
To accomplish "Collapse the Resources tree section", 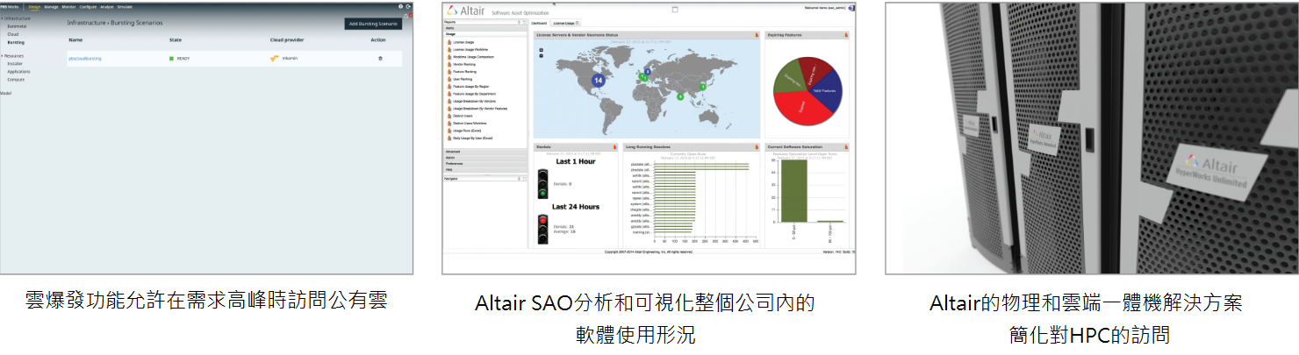I will pos(3,56).
